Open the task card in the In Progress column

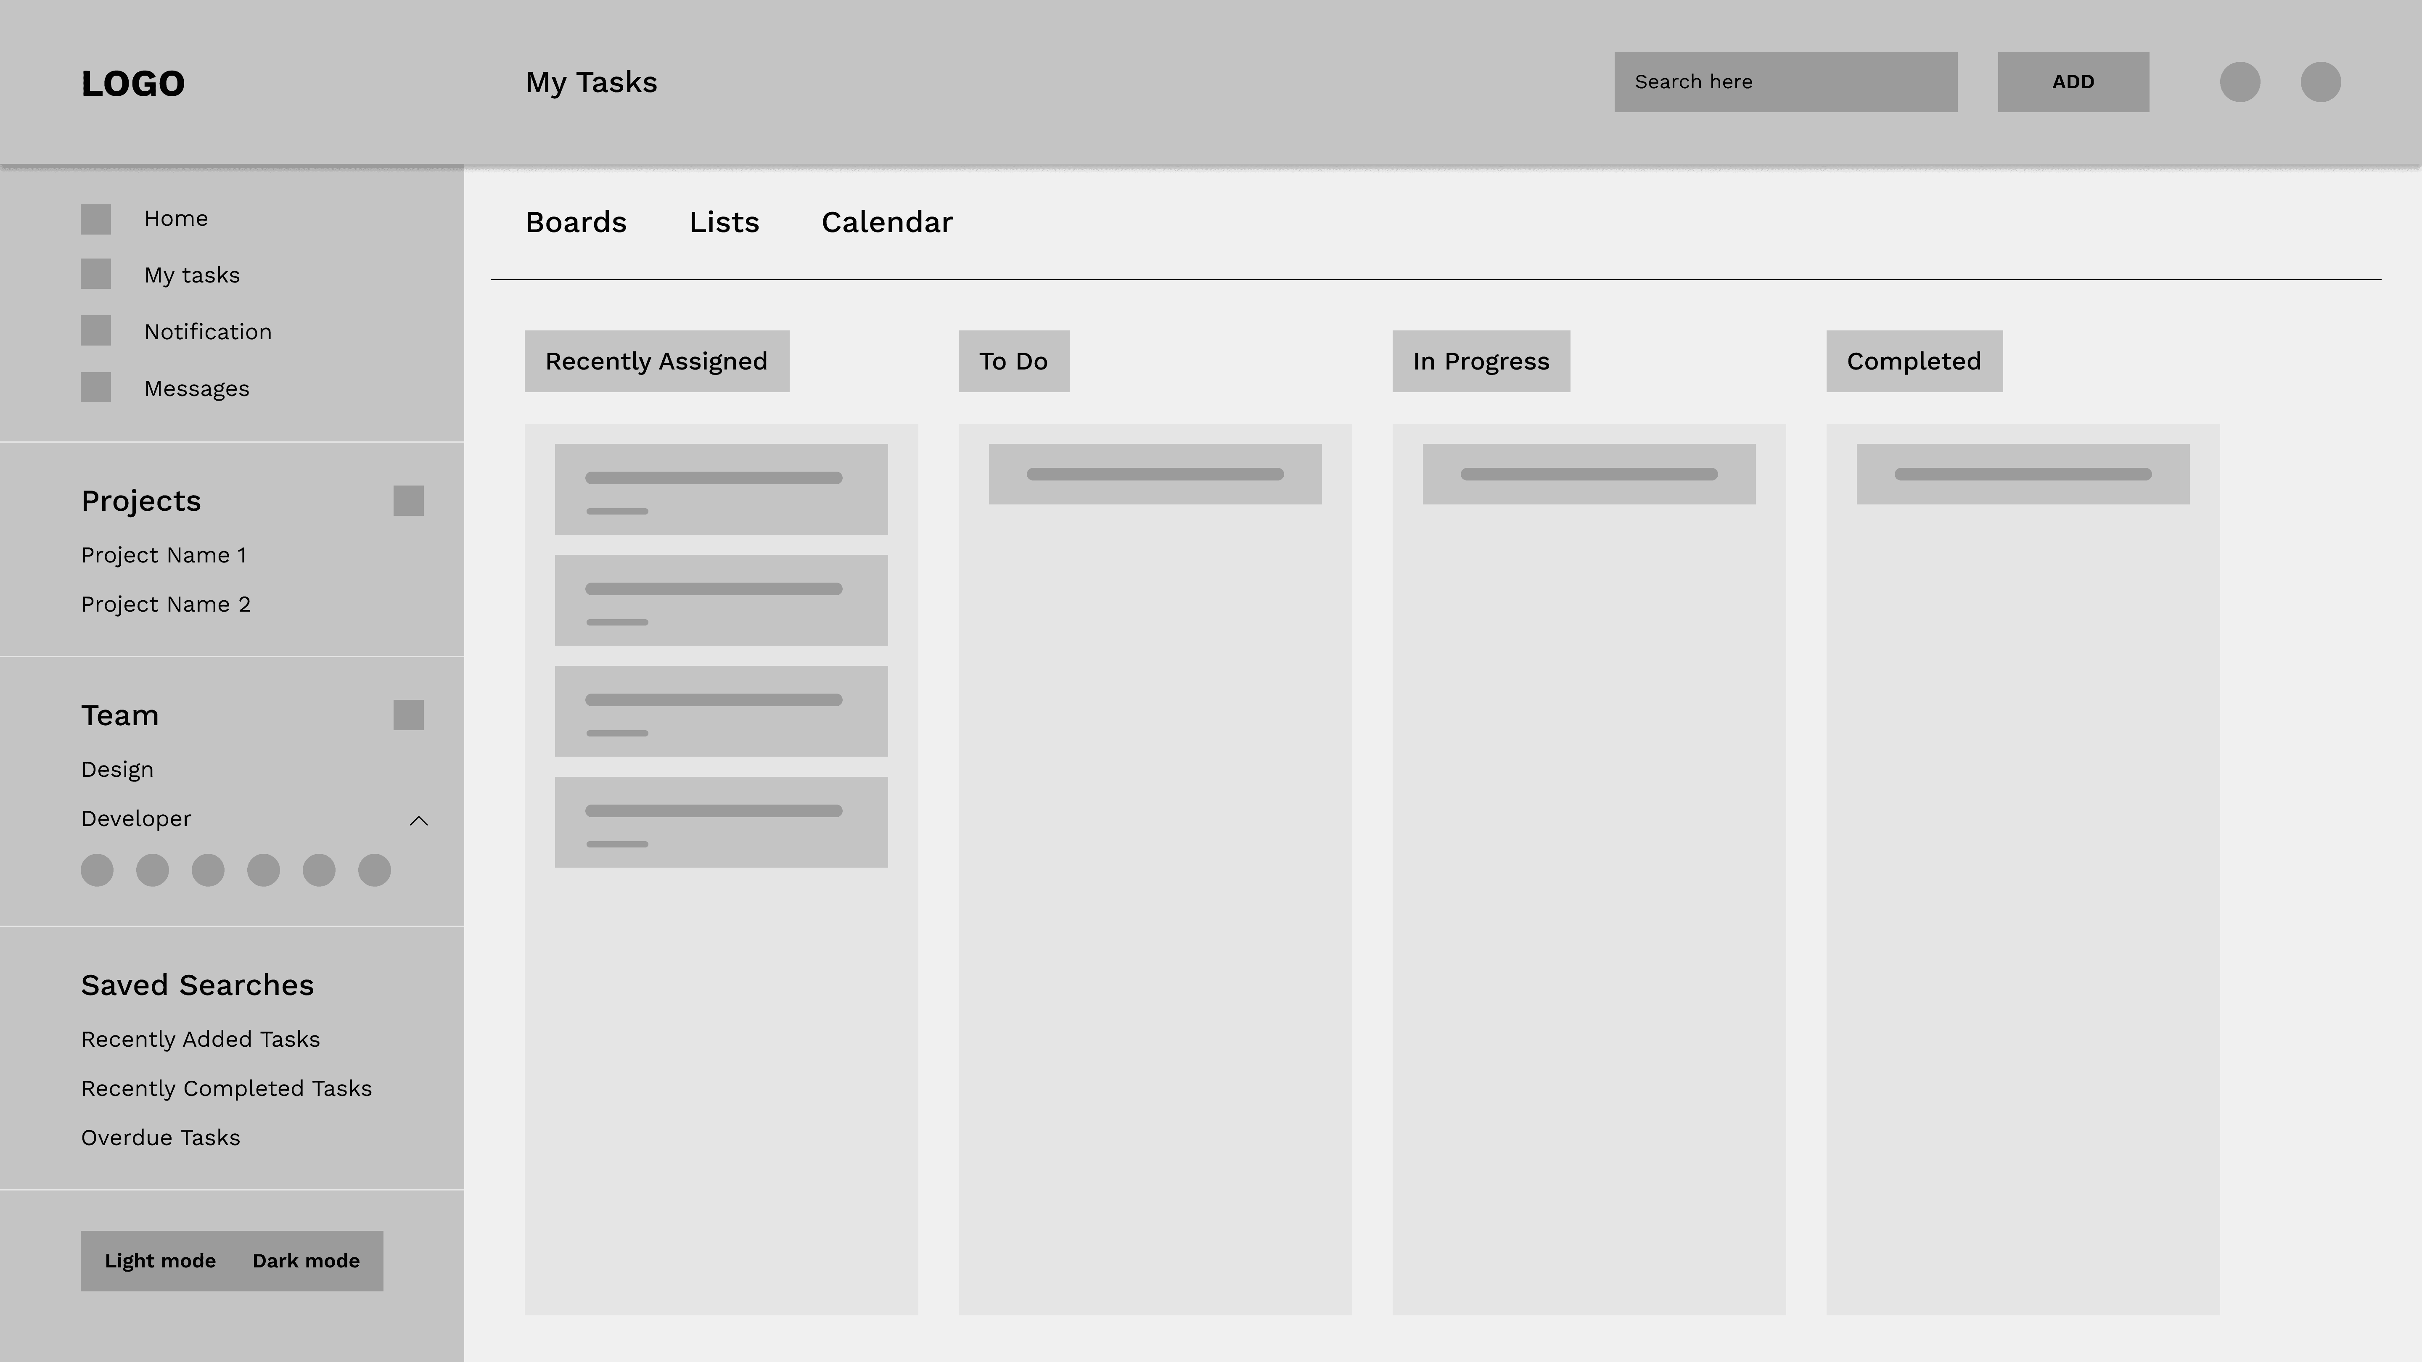[1589, 475]
